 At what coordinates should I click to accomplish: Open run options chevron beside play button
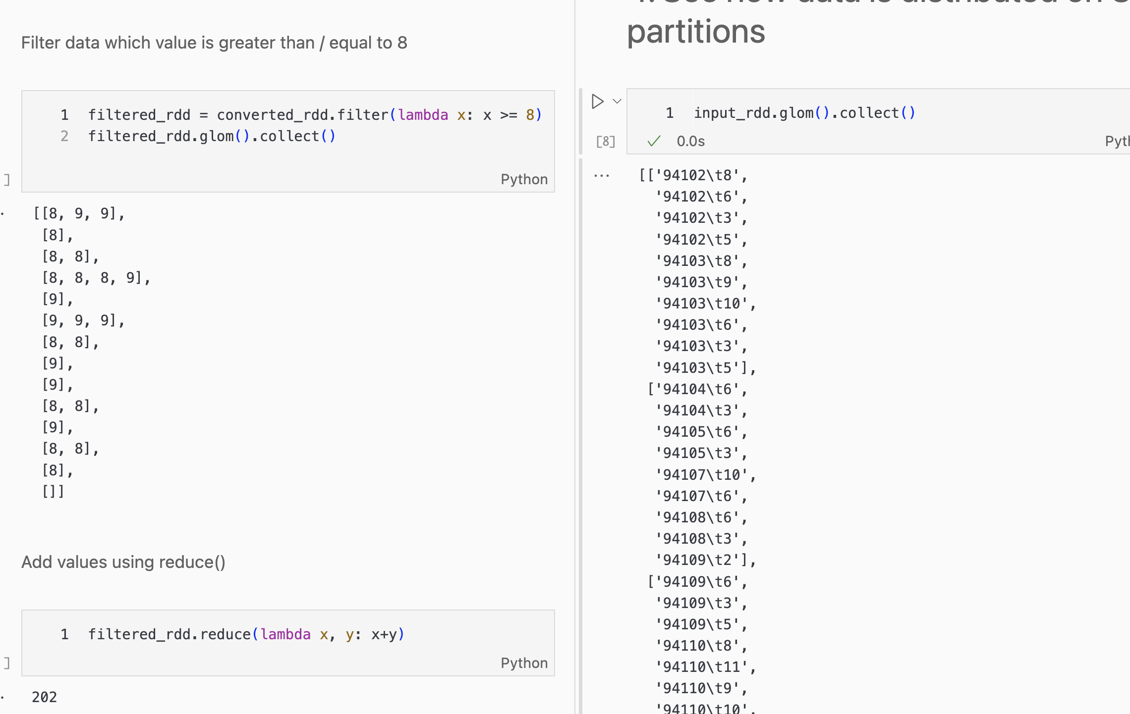click(x=617, y=102)
